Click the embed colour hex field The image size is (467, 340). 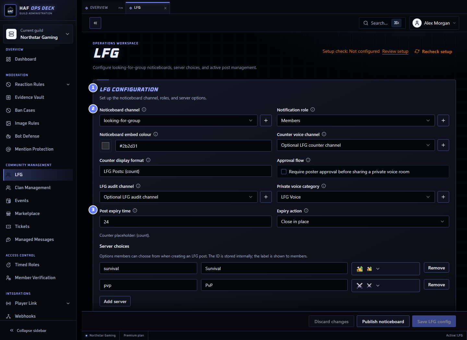click(194, 146)
